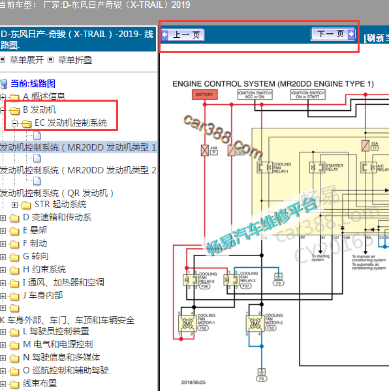Select EC 发动机控制系统 label
The image size is (389, 391).
click(71, 123)
